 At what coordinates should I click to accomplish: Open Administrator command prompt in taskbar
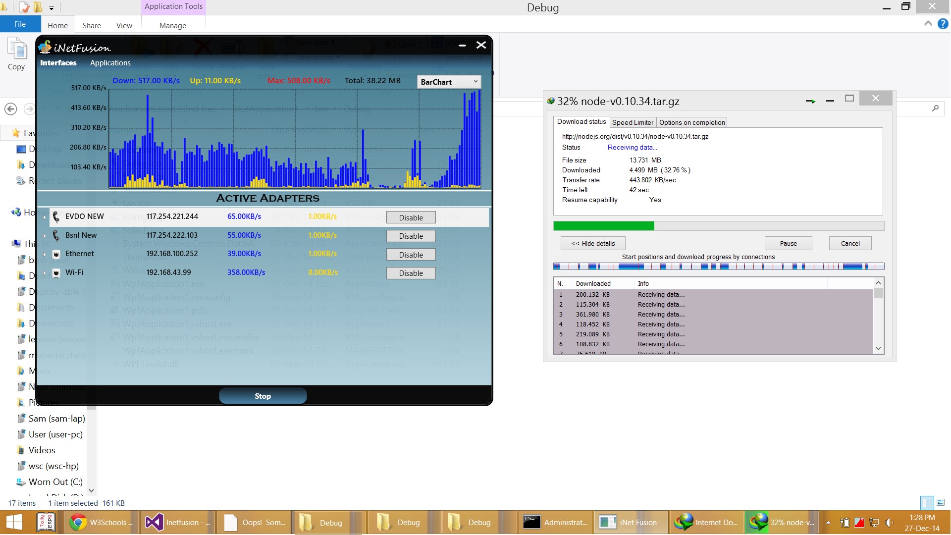[x=556, y=522]
